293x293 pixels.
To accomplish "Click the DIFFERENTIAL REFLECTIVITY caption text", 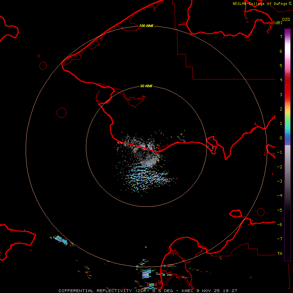I will pyautogui.click(x=95, y=291).
